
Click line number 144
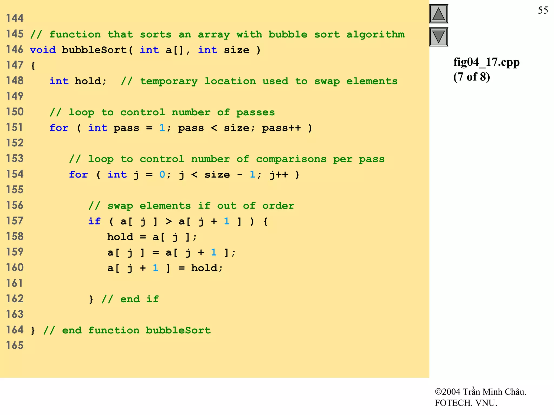coord(15,18)
